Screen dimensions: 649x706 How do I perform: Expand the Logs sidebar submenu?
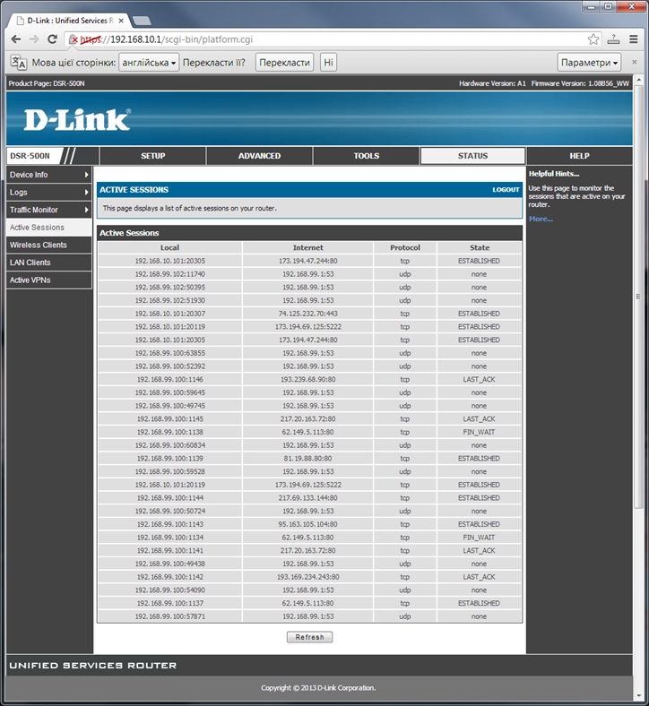48,193
